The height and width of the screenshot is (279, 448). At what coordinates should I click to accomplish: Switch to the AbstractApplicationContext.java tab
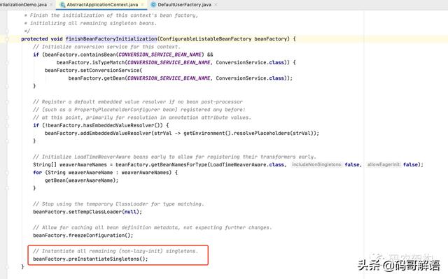(x=102, y=5)
